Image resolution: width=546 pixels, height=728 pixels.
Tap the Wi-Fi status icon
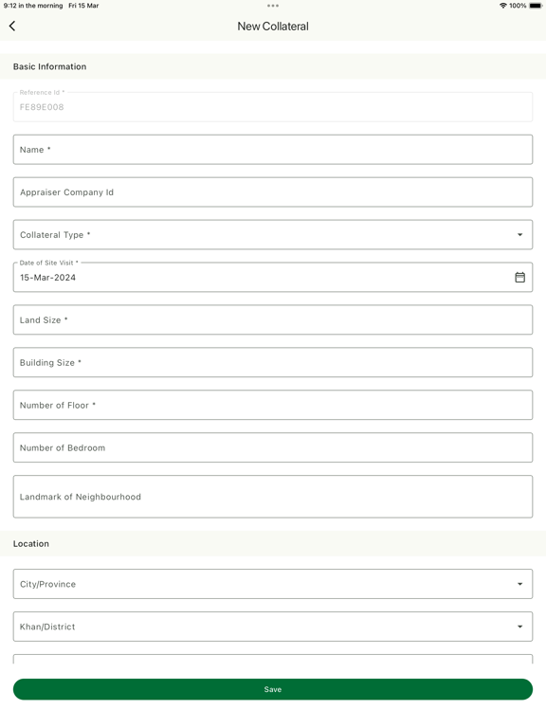point(502,6)
